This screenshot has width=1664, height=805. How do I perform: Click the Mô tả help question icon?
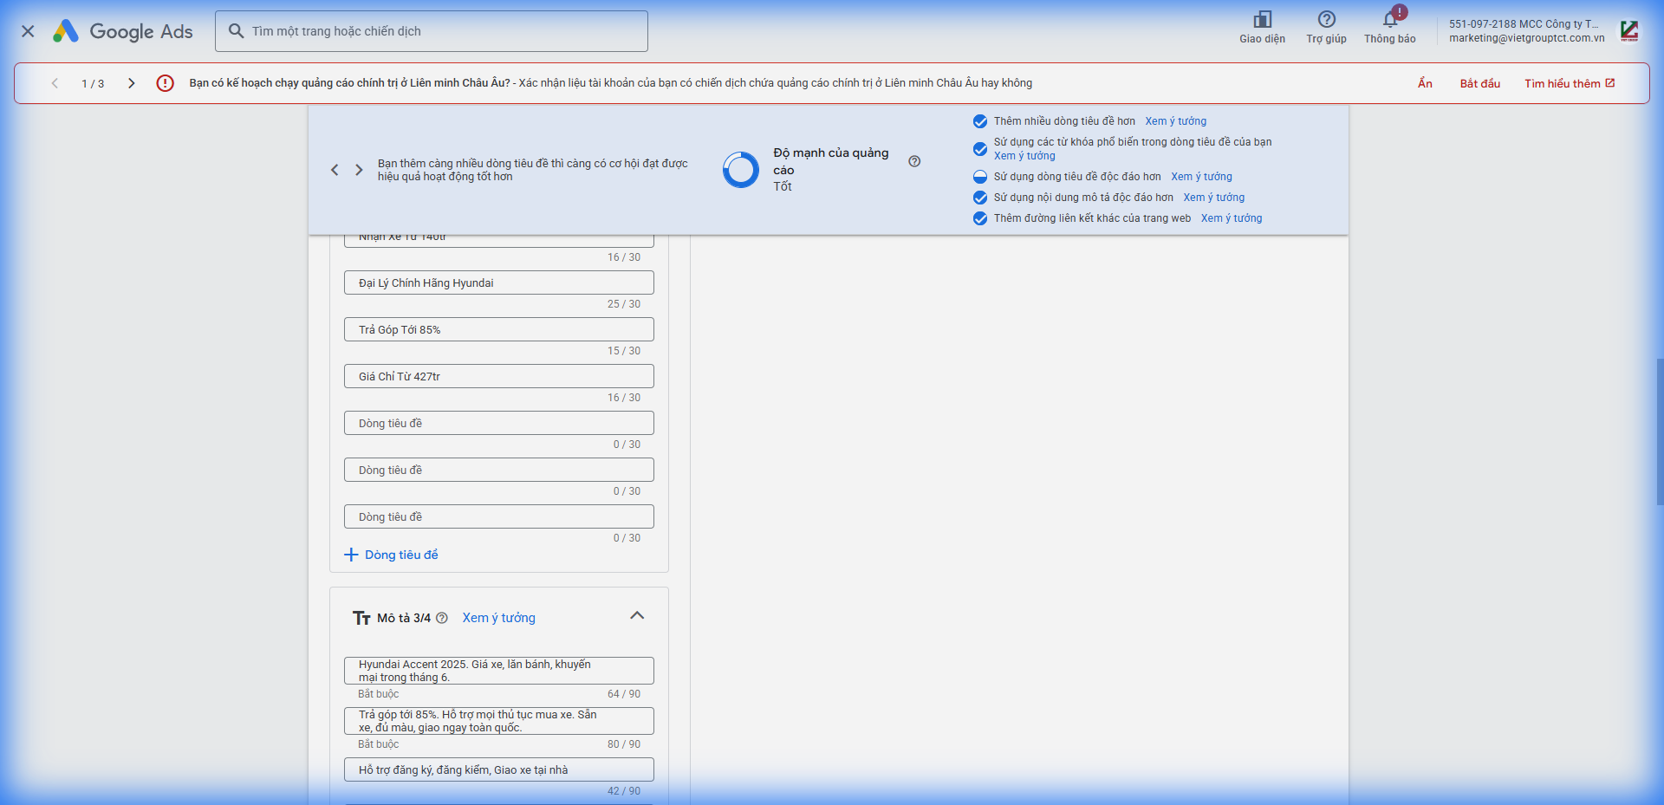tap(442, 618)
